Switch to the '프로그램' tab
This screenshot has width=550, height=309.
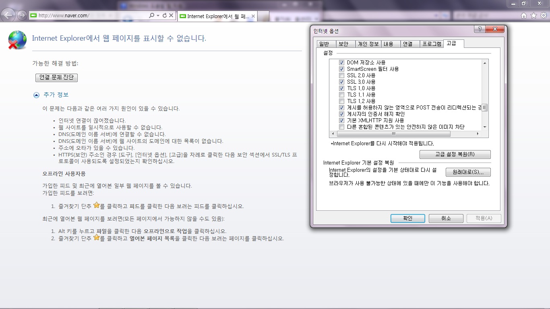tap(432, 44)
